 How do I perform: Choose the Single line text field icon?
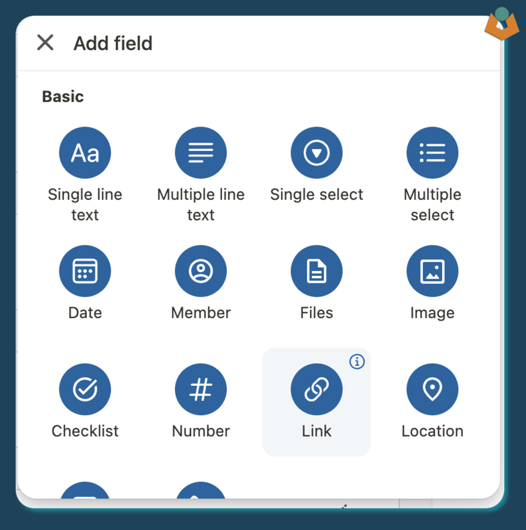click(85, 153)
